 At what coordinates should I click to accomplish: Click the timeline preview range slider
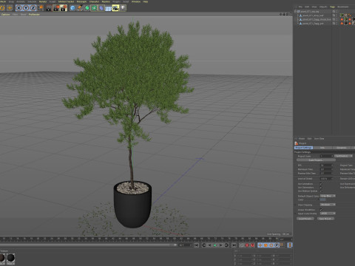pos(89,245)
